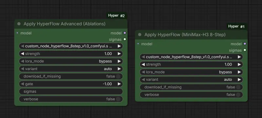This screenshot has width=262, height=118.
Task: Decrease gate value in Advanced node
Action: click(x=22, y=84)
